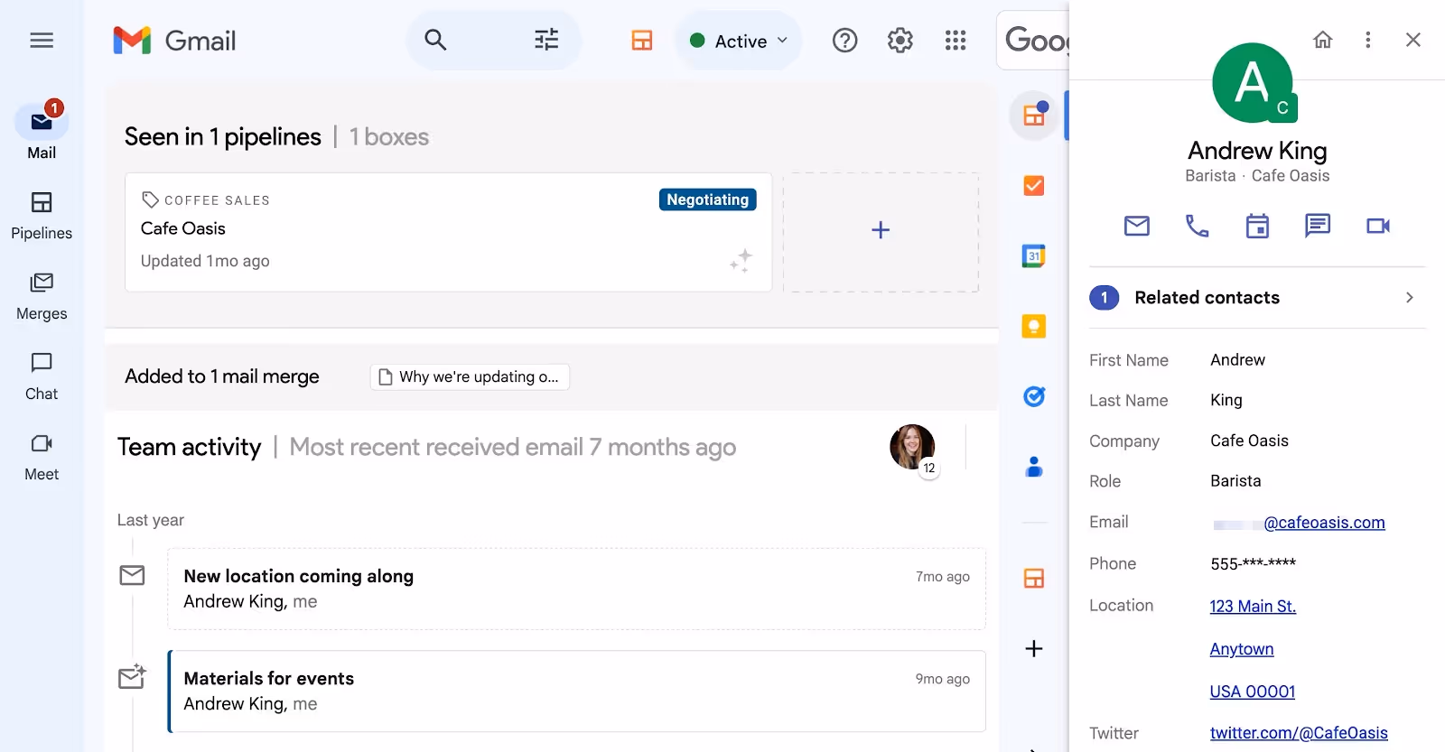1445x752 pixels.
Task: Expand the Related contacts section
Action: (1257, 298)
